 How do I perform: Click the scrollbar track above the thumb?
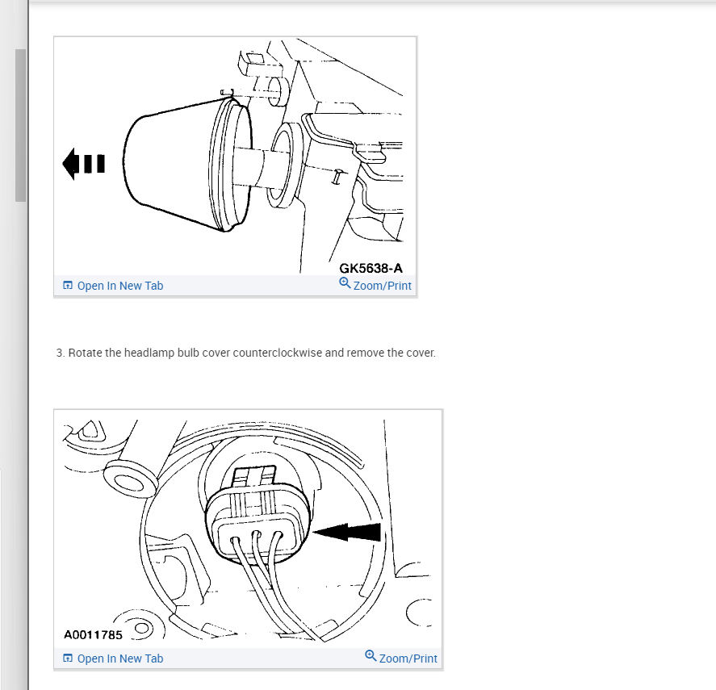tap(20, 24)
